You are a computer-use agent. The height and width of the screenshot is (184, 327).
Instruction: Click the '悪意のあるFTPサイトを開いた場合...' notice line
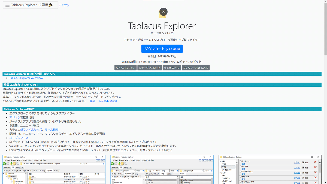point(59,93)
